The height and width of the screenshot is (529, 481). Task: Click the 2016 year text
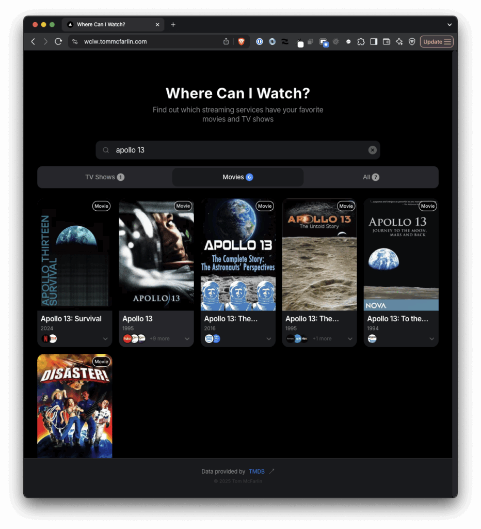click(x=210, y=329)
